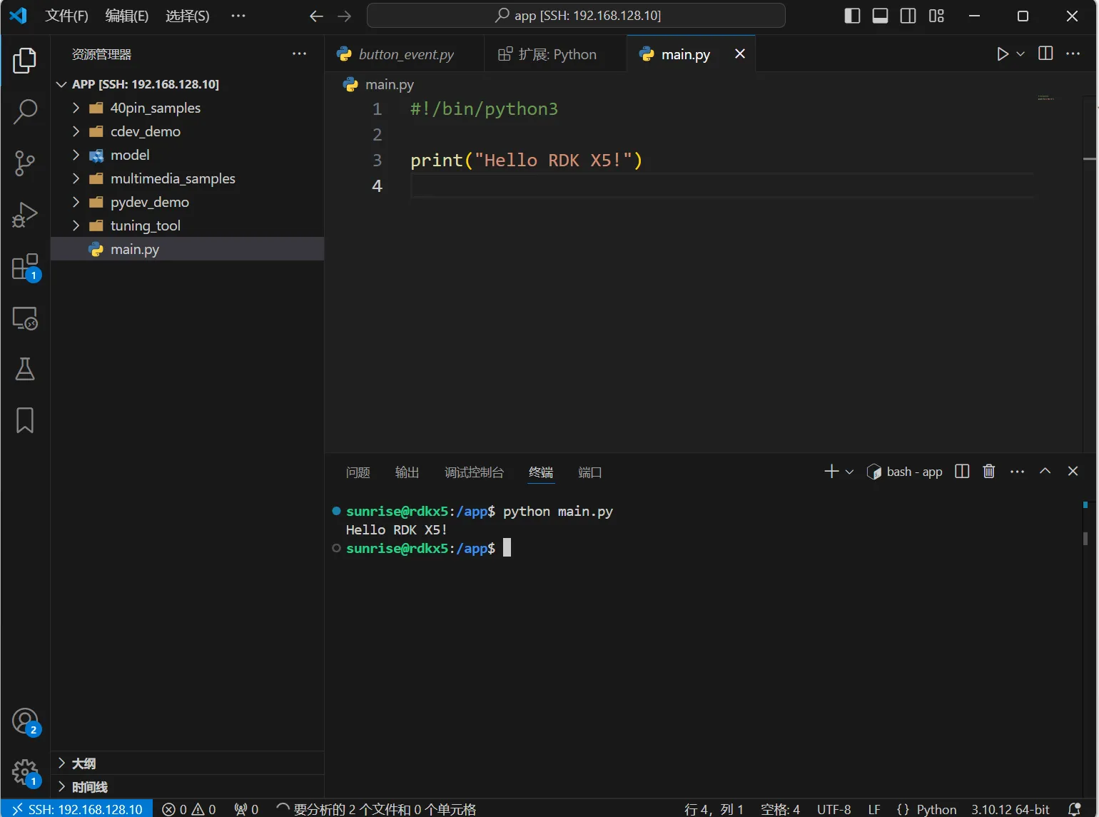Viewport: 1099px width, 817px height.
Task: Expand the pydev_demo folder
Action: (76, 202)
